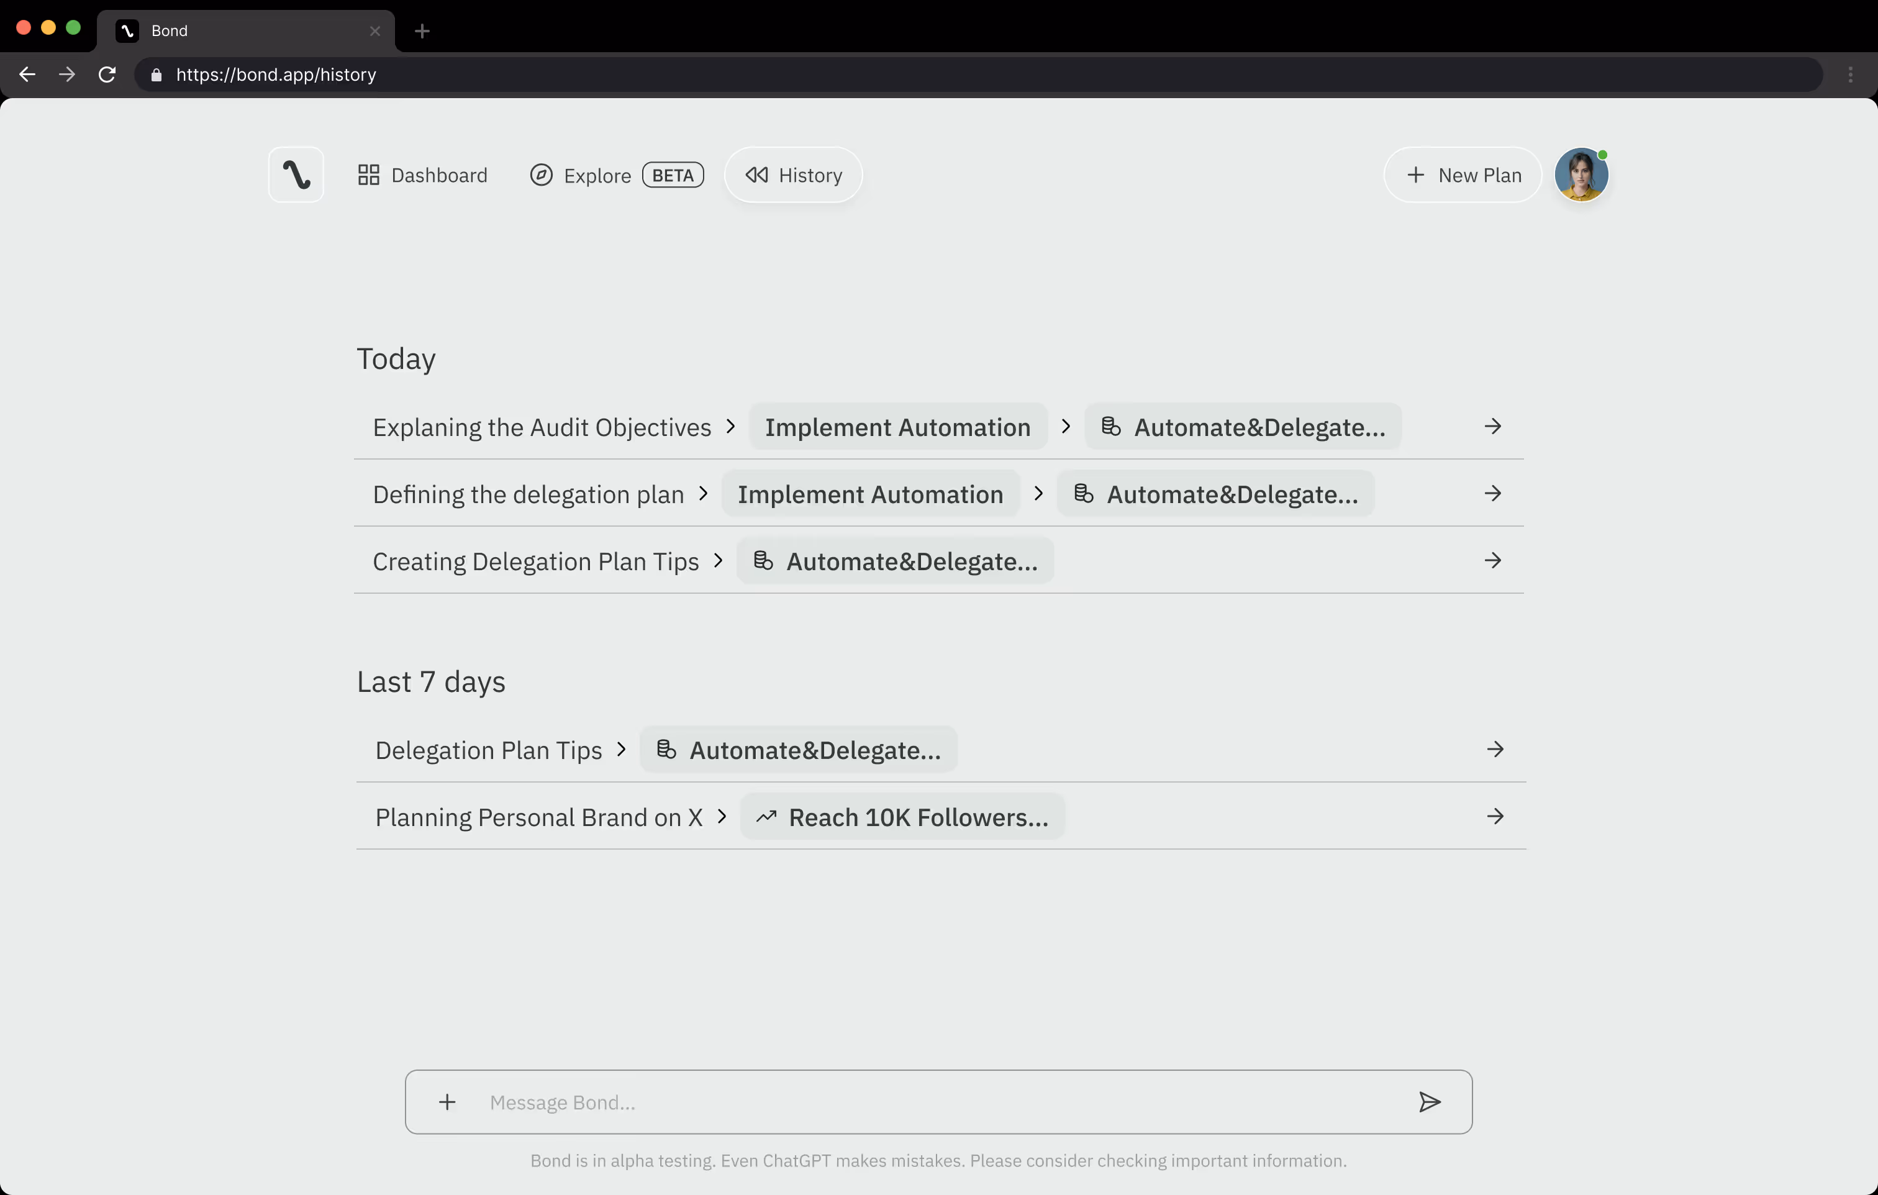Select the History tab
The image size is (1878, 1195).
(x=793, y=175)
